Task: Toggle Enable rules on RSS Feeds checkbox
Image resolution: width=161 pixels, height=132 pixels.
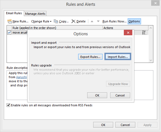Action: point(8,105)
